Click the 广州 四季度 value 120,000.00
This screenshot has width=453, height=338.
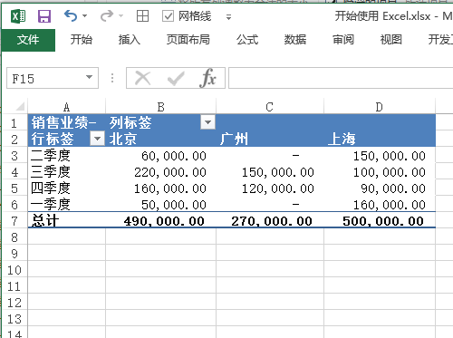(270, 188)
